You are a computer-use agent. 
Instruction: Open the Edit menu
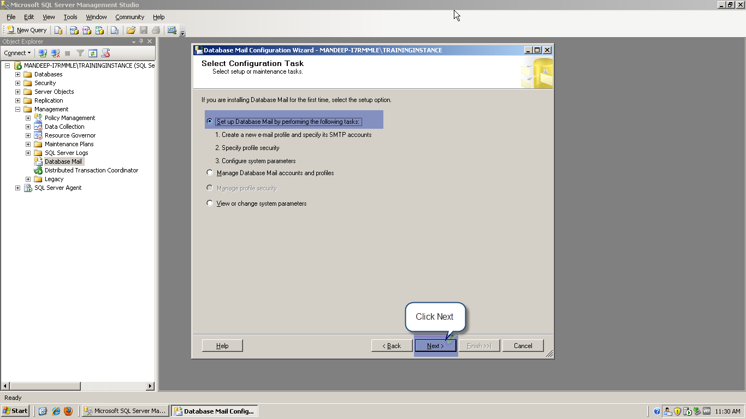(29, 17)
